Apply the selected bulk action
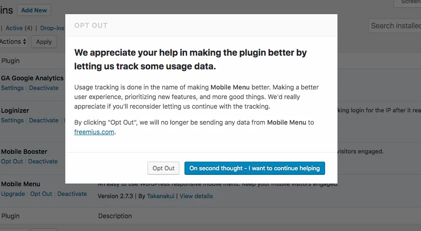 [44, 42]
